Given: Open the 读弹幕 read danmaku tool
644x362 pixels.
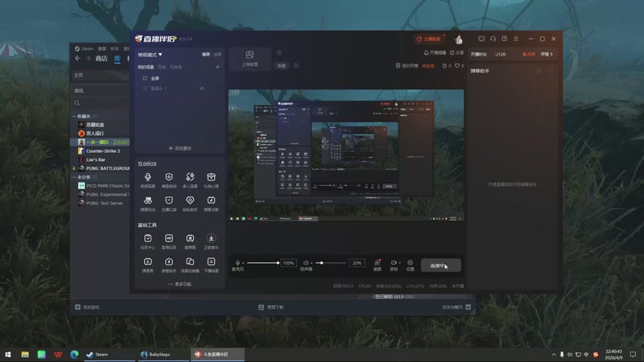Looking at the screenshot, I should coord(190,241).
